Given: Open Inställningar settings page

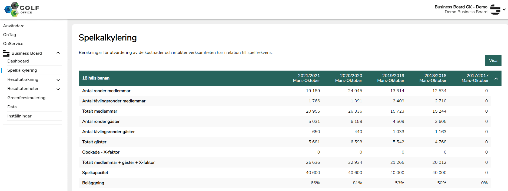Looking at the screenshot, I should [19, 116].
